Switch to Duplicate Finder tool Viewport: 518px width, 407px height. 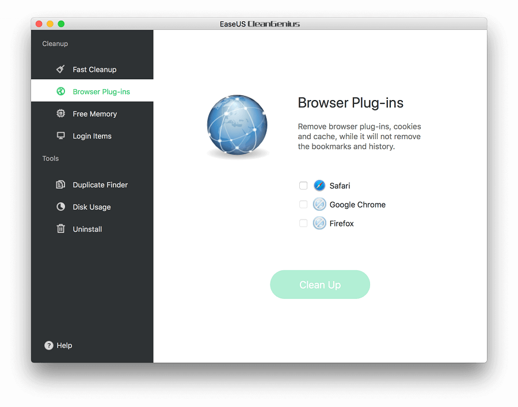(92, 185)
